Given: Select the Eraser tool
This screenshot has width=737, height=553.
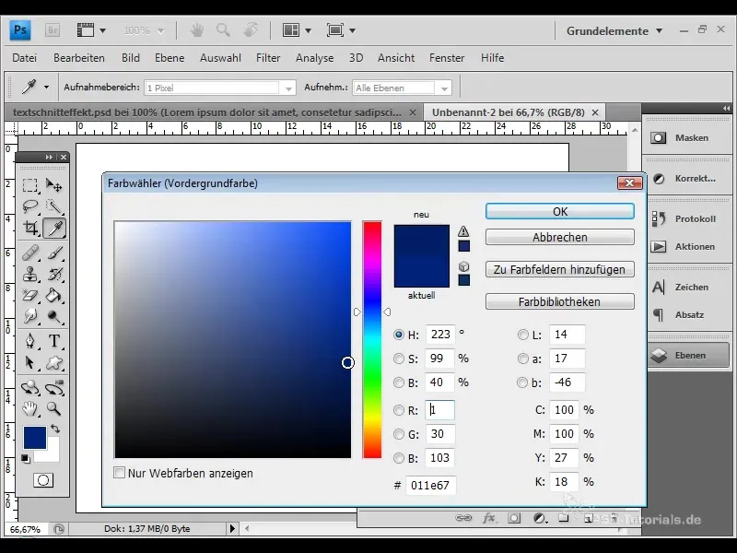Looking at the screenshot, I should point(30,296).
